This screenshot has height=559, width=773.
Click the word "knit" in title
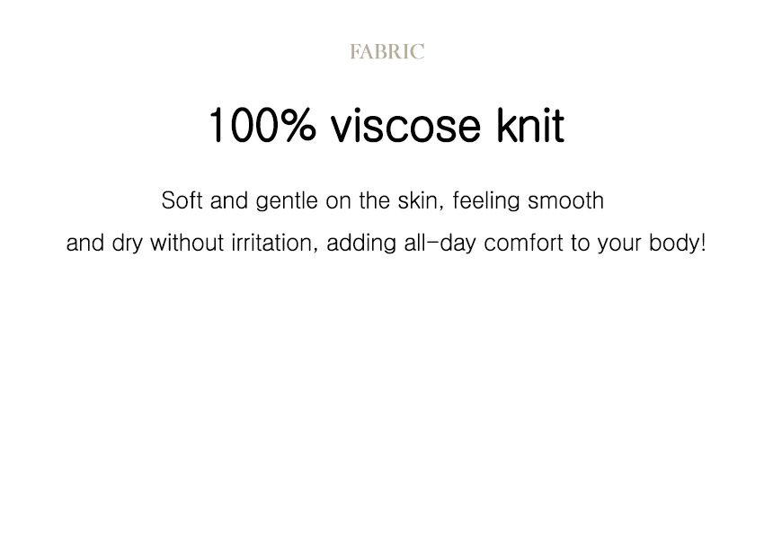[x=529, y=127]
